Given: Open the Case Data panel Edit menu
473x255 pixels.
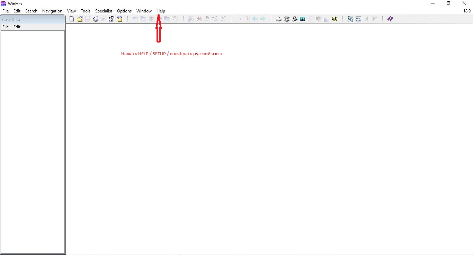Looking at the screenshot, I should (17, 27).
